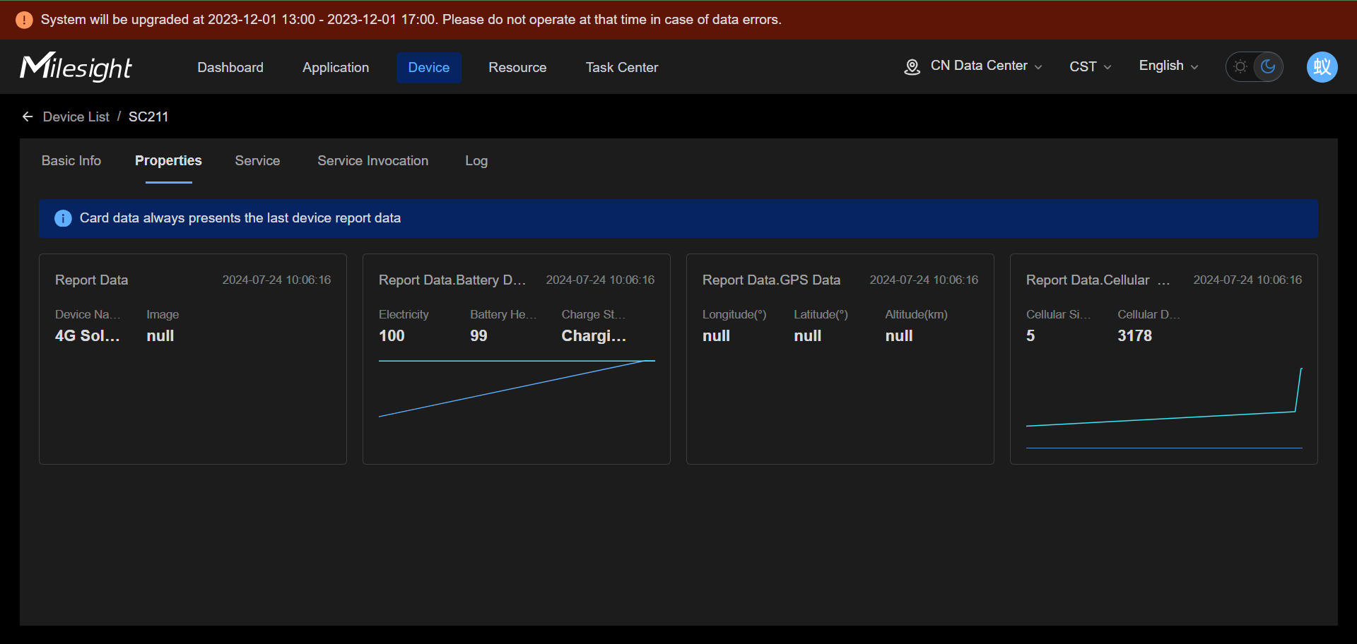Click the Milesight logo
The width and height of the screenshot is (1357, 644).
coord(76,67)
